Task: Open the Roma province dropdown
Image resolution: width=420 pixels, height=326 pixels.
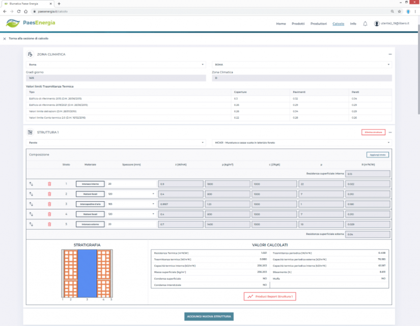Action: tap(117, 65)
